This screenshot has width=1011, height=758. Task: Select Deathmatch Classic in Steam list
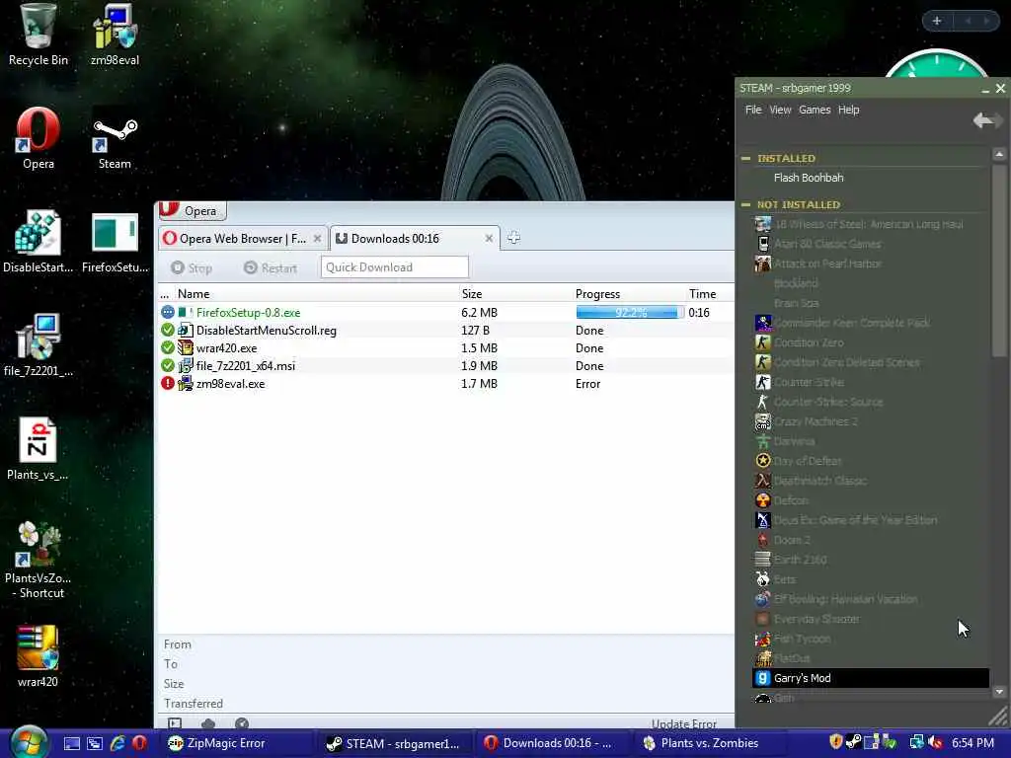[871, 481]
